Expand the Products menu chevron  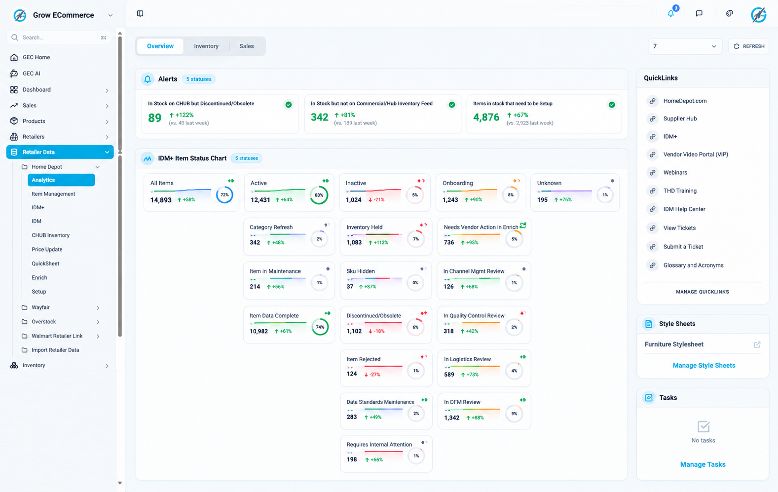click(x=107, y=122)
